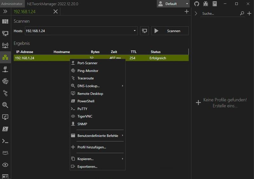Expand DNS-Lookup submenu
The width and height of the screenshot is (254, 179).
coord(89,86)
